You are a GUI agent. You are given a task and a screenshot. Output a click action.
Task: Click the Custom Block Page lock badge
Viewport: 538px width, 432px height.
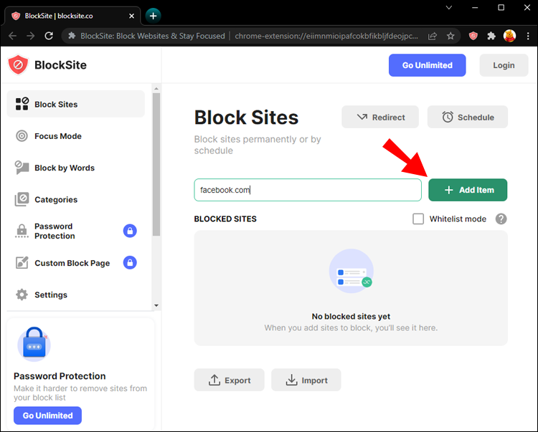[x=130, y=263]
